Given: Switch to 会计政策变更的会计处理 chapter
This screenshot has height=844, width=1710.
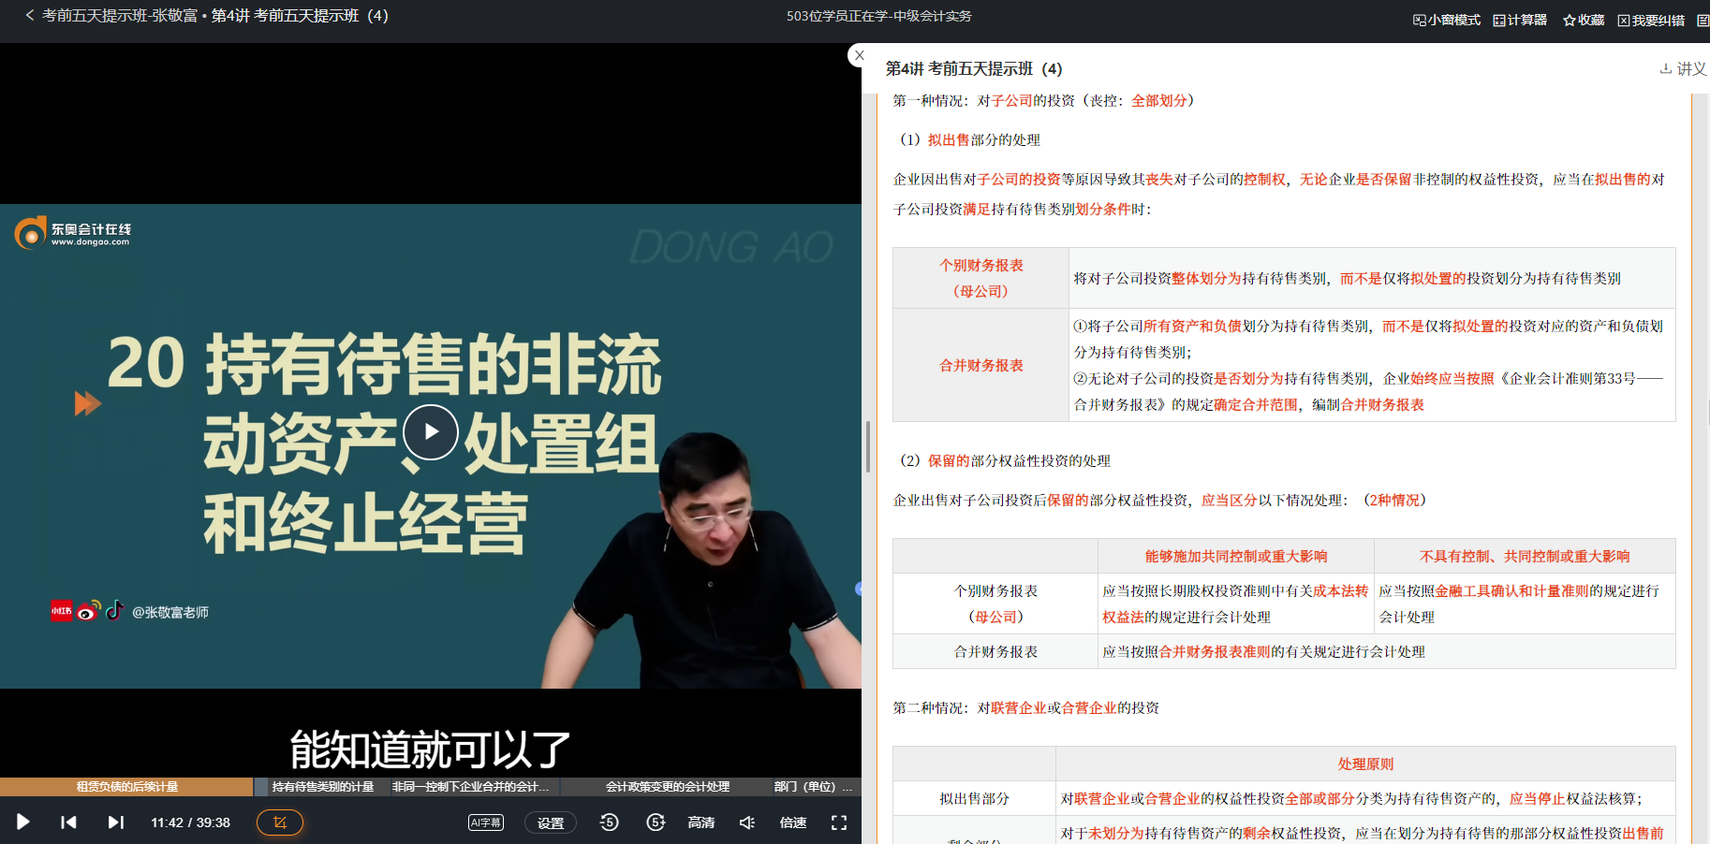Looking at the screenshot, I should pyautogui.click(x=668, y=787).
